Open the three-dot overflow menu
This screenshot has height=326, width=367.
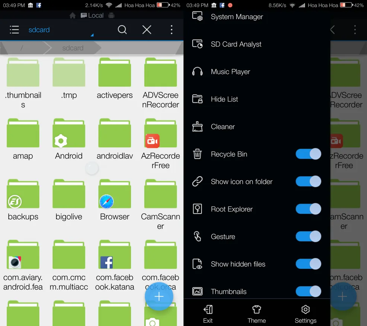[171, 30]
